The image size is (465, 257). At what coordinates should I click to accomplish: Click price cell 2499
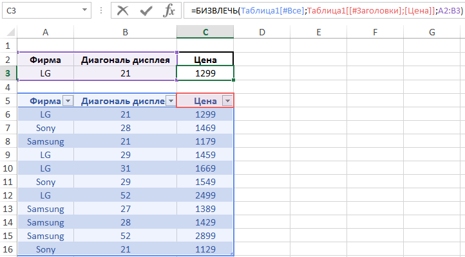pos(205,195)
